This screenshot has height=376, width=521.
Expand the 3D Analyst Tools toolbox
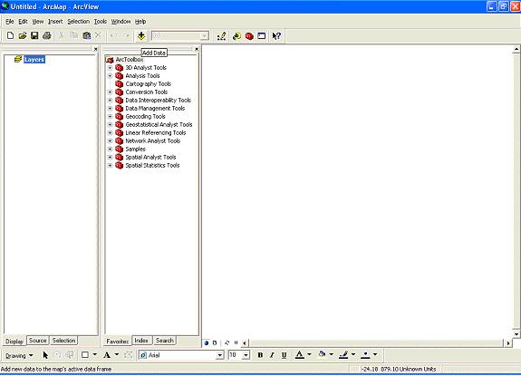point(110,67)
